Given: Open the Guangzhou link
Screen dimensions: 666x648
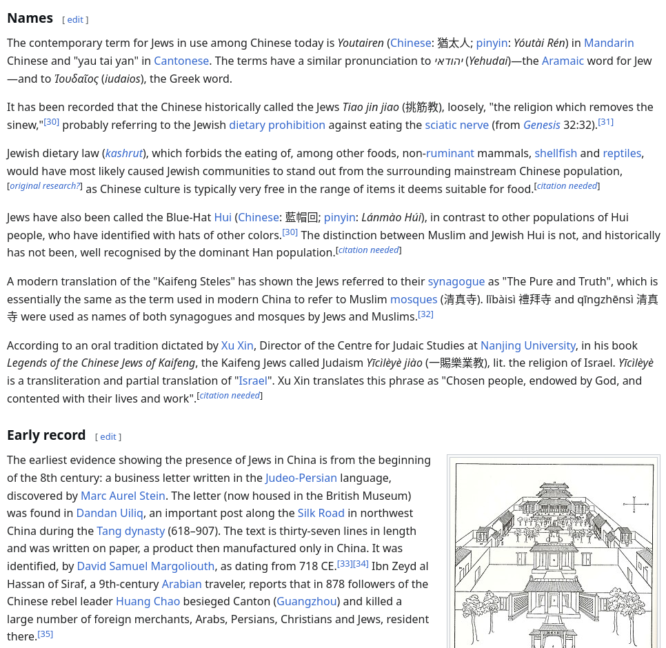Looking at the screenshot, I should [307, 602].
